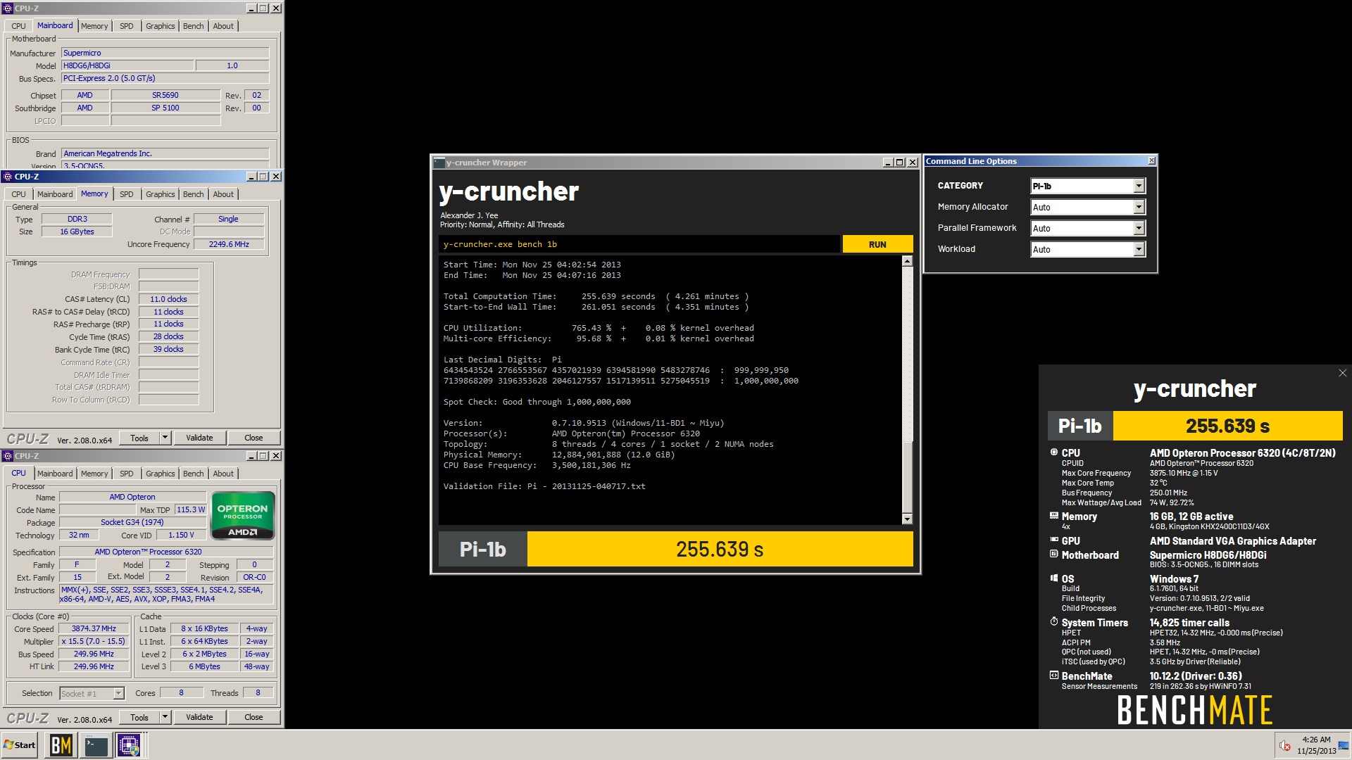Click the H8DG6/H8DGi model field
Viewport: 1352px width, 760px height.
[127, 65]
